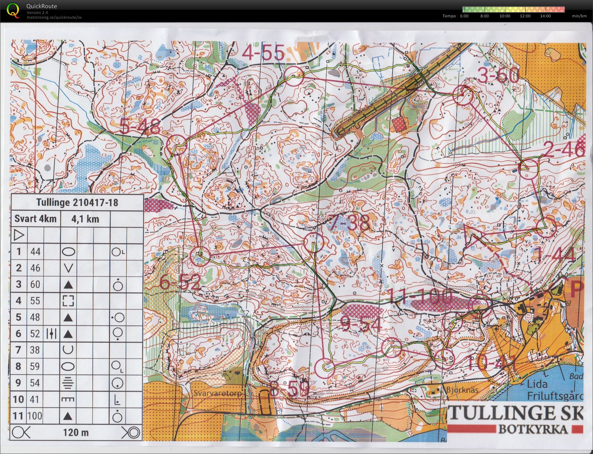Click the Lida Friluftsgård label
This screenshot has width=593, height=454.
click(554, 390)
